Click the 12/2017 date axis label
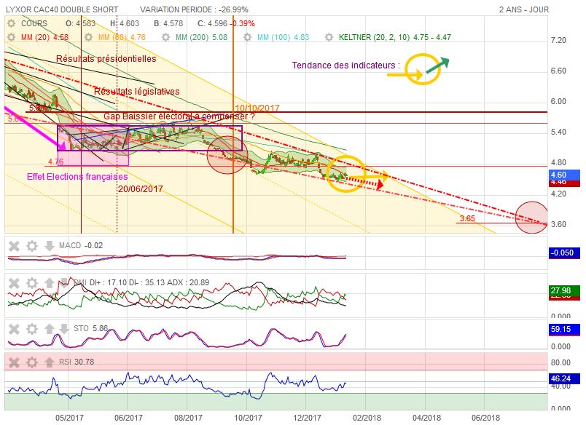Screen dimensions: 586x425 (307, 418)
